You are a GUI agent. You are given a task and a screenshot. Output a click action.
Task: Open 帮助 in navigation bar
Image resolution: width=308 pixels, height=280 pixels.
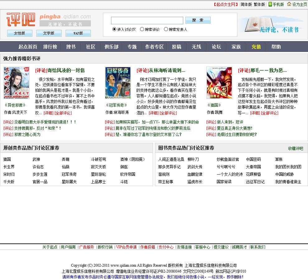[x=276, y=47]
